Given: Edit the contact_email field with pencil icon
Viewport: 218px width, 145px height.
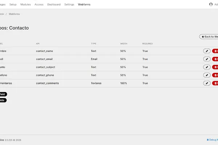Looking at the screenshot, I should point(207,59).
